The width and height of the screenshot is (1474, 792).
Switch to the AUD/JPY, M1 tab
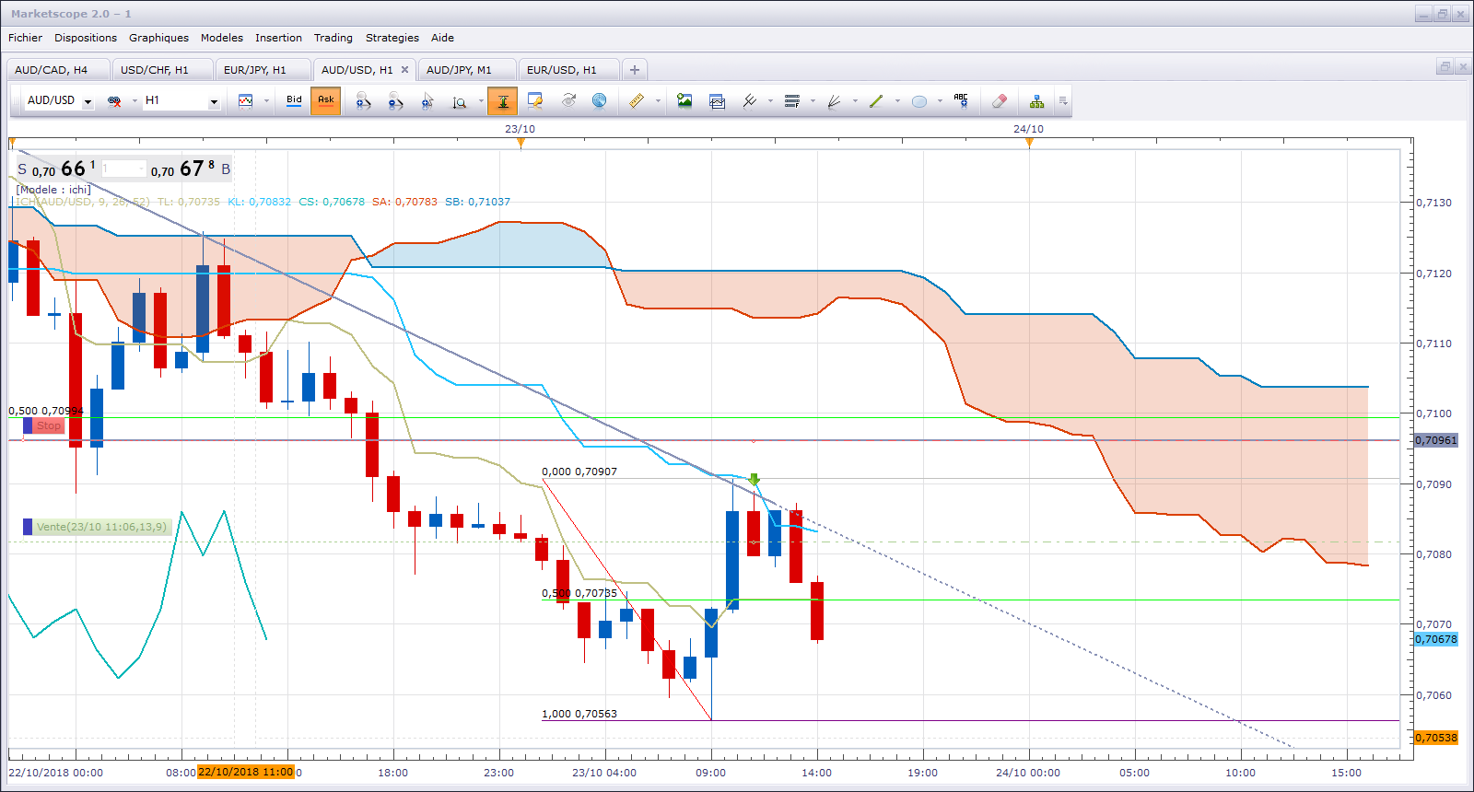click(x=465, y=70)
